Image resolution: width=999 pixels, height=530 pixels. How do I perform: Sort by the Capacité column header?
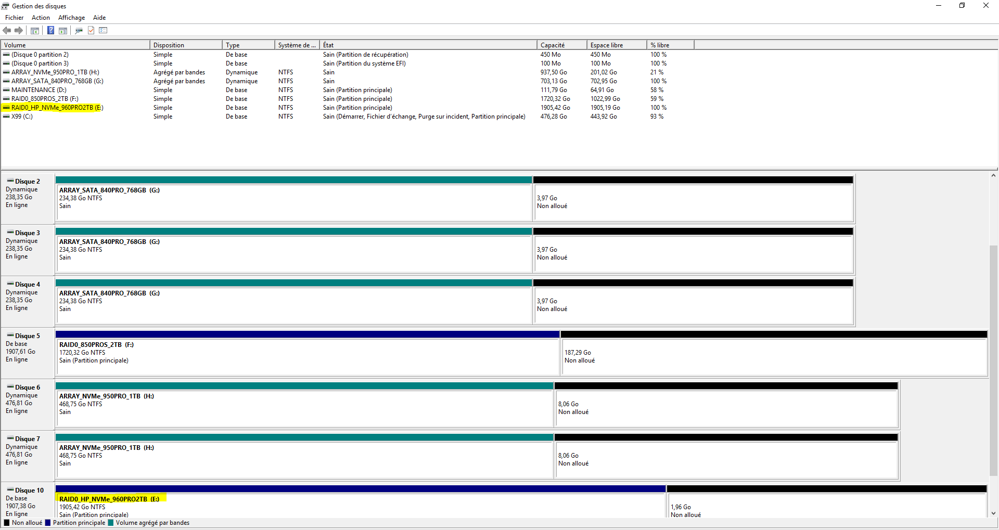pos(562,45)
